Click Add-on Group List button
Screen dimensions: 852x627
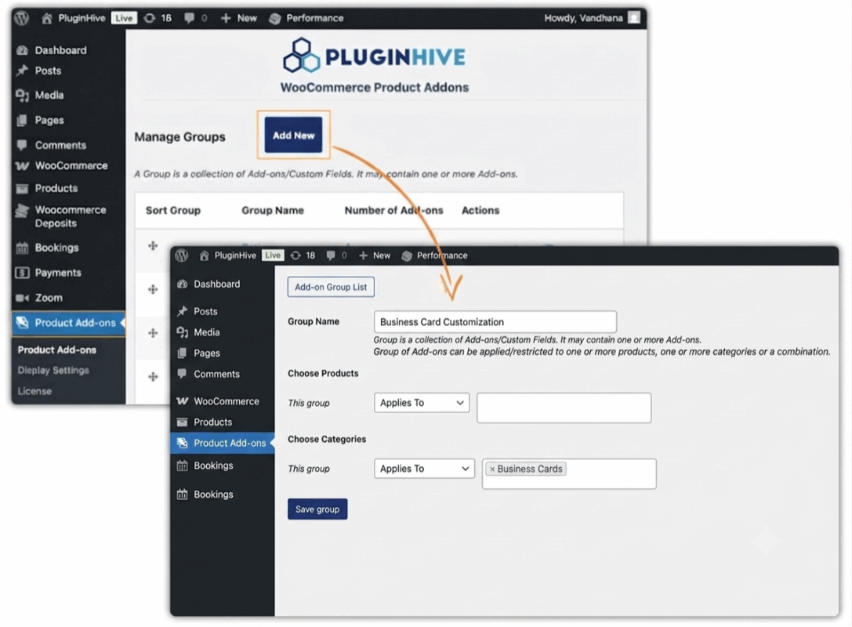(331, 287)
